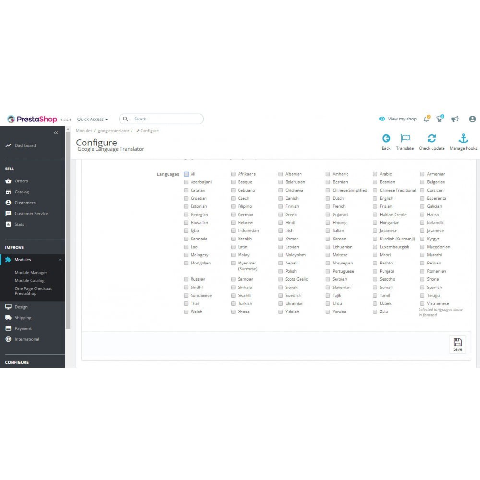
Task: Tick the Spanish language checkbox
Action: pos(422,288)
